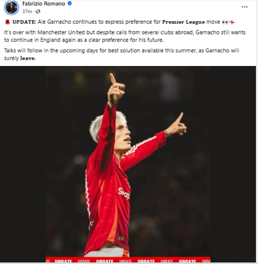This screenshot has width=258, height=264.
Task: Click the bold 'Premier League' text
Action: coord(183,22)
